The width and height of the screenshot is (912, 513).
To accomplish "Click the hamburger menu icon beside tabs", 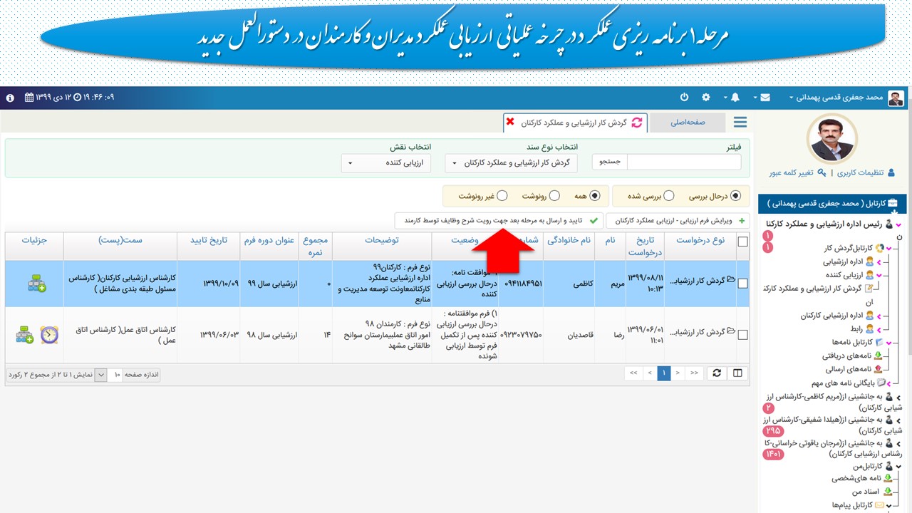I will coord(740,123).
